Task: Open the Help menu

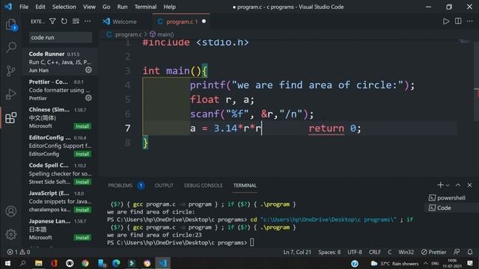Action: coord(170,7)
